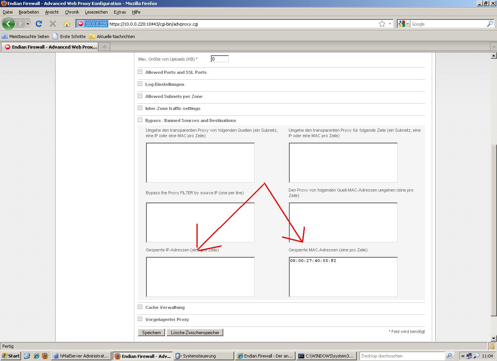Click the Gesperrte IP-Adressen text area
This screenshot has height=361, width=497.
point(200,277)
